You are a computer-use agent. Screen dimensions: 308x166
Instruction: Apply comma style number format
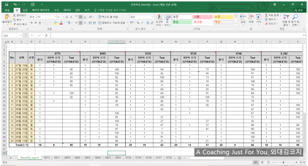[142, 23]
